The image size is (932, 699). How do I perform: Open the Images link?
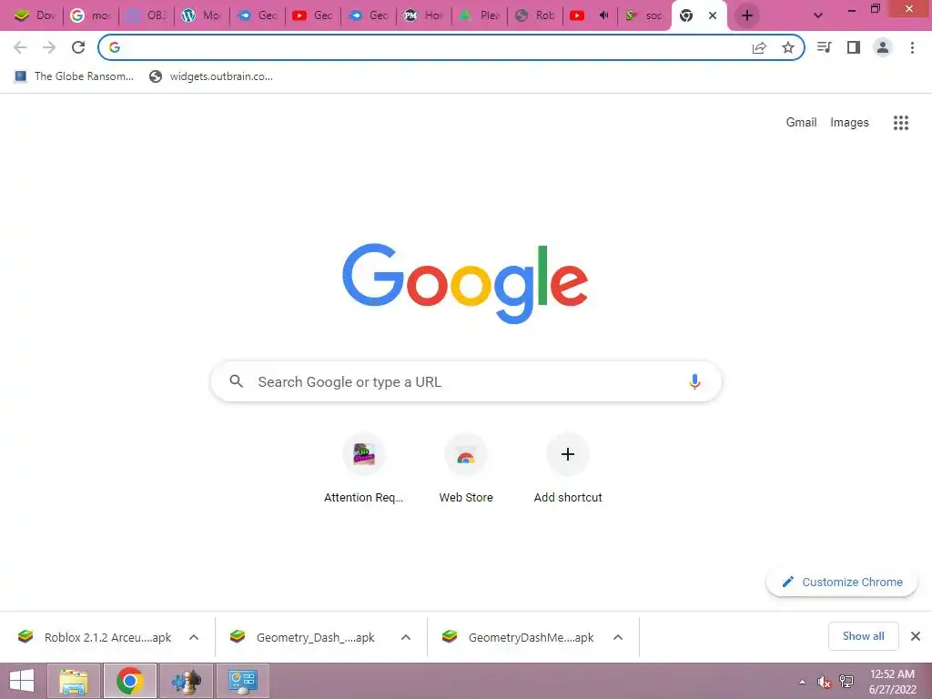(849, 123)
